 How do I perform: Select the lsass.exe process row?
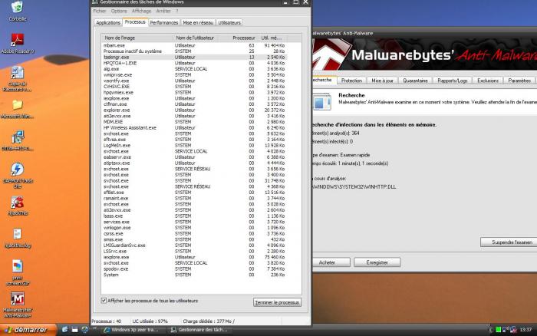coord(194,216)
